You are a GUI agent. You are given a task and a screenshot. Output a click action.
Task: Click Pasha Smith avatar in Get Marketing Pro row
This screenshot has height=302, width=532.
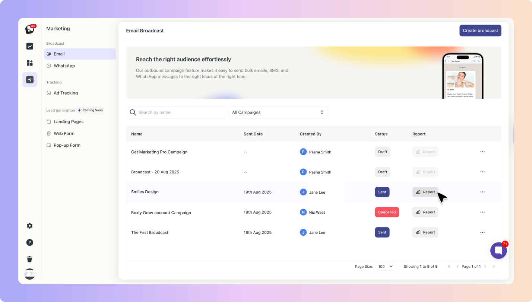point(303,152)
